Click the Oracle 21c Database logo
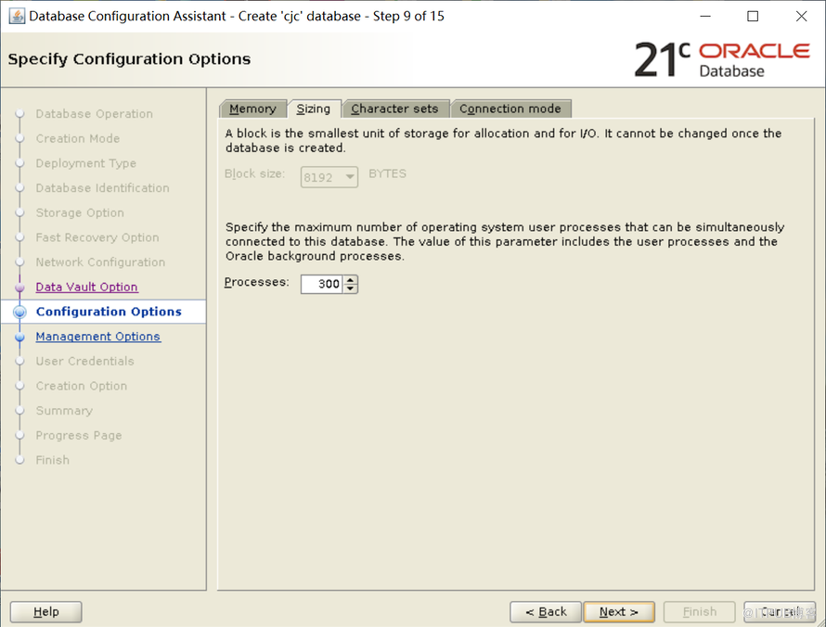 click(722, 59)
